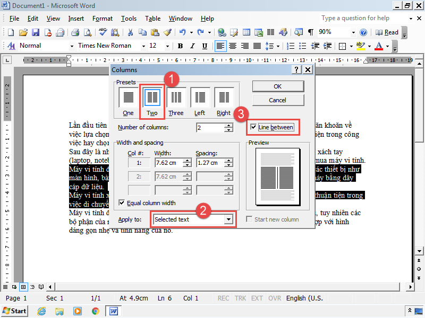Click the Copy icon in the toolbar

[142, 32]
